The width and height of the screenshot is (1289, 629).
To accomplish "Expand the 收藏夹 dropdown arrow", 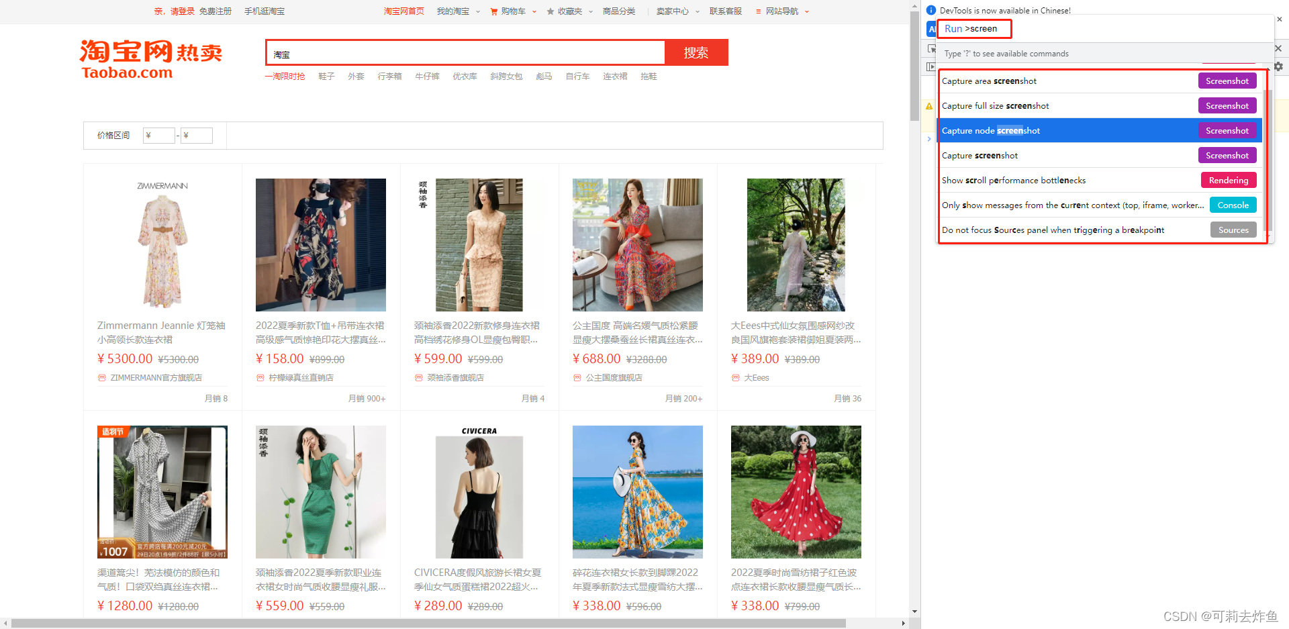I will click(591, 11).
